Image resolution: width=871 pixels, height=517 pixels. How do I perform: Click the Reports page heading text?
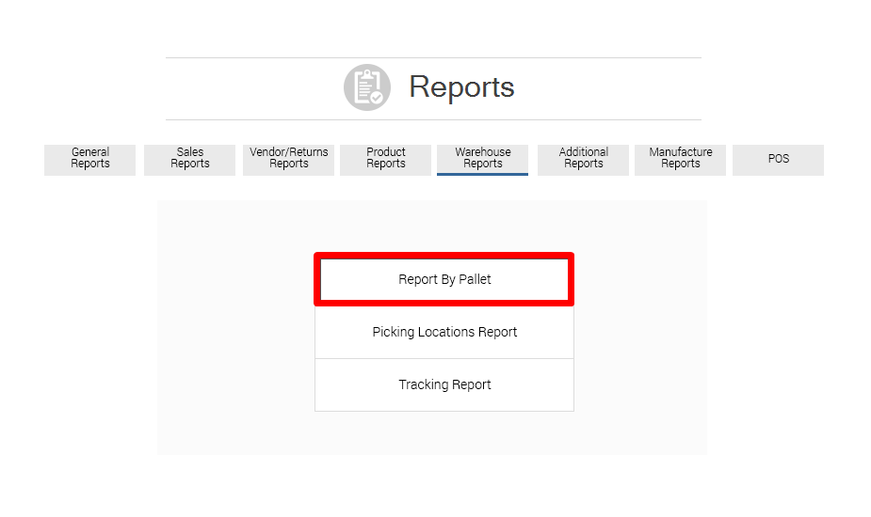[x=461, y=87]
